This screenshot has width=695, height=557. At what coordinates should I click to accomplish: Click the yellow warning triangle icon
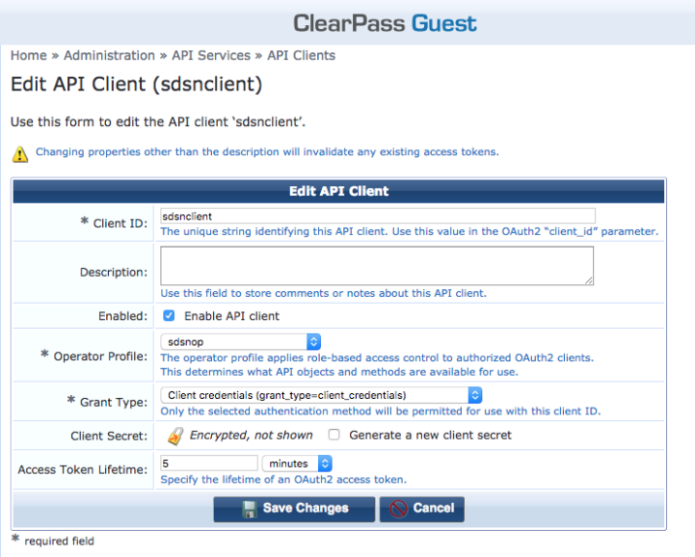[19, 153]
